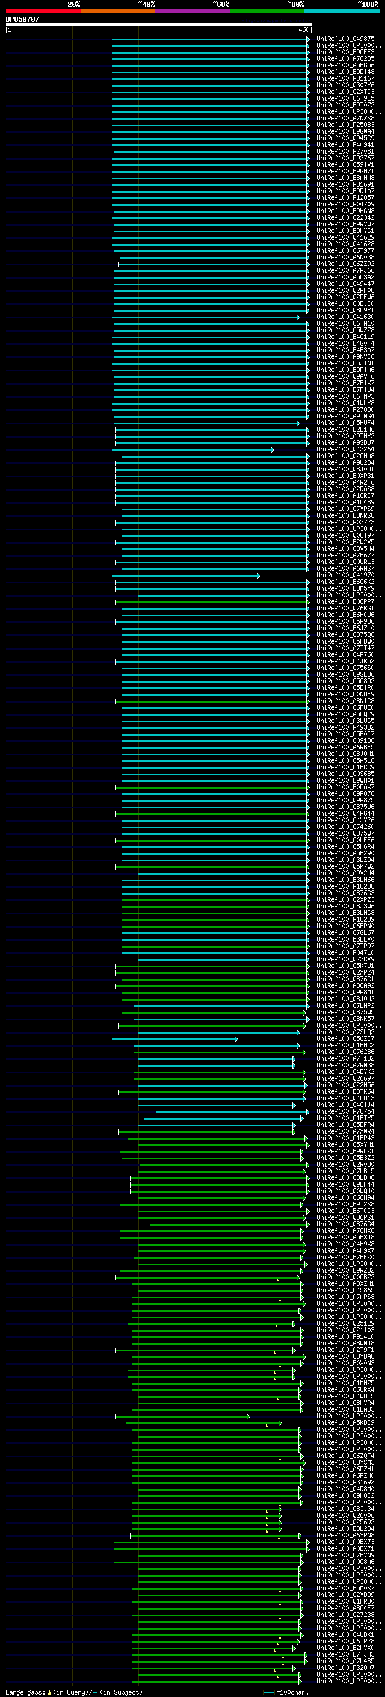The width and height of the screenshot is (385, 1697).
Task: Click hit UniRef100_P18238
Action: click(x=345, y=887)
